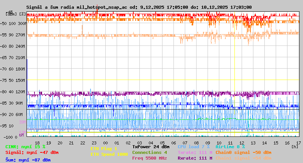
Task: Click the '-85 30 90M' y-axis label
Action: 11,103
